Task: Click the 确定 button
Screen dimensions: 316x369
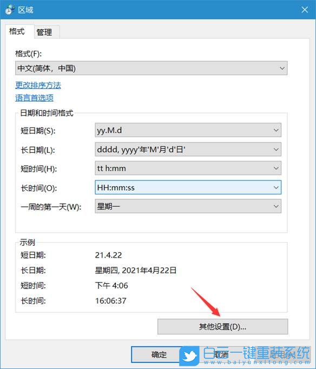Action: [159, 354]
